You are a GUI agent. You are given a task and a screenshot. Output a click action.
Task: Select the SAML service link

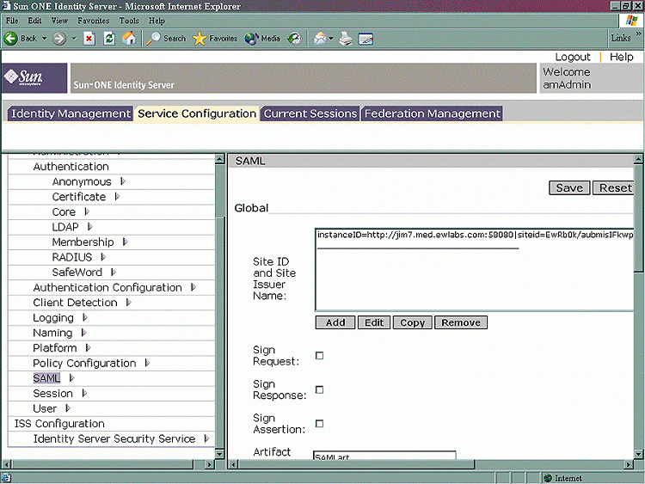[x=46, y=378]
